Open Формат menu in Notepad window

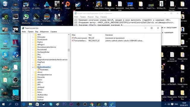pos(91,17)
